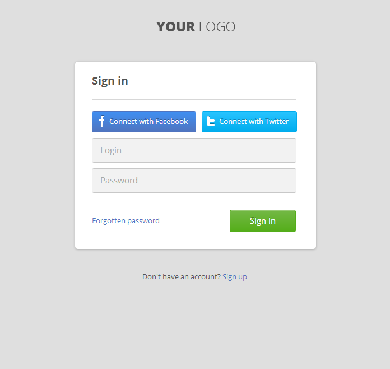
Task: Click the light "LOGO" word in header
Action: [217, 27]
